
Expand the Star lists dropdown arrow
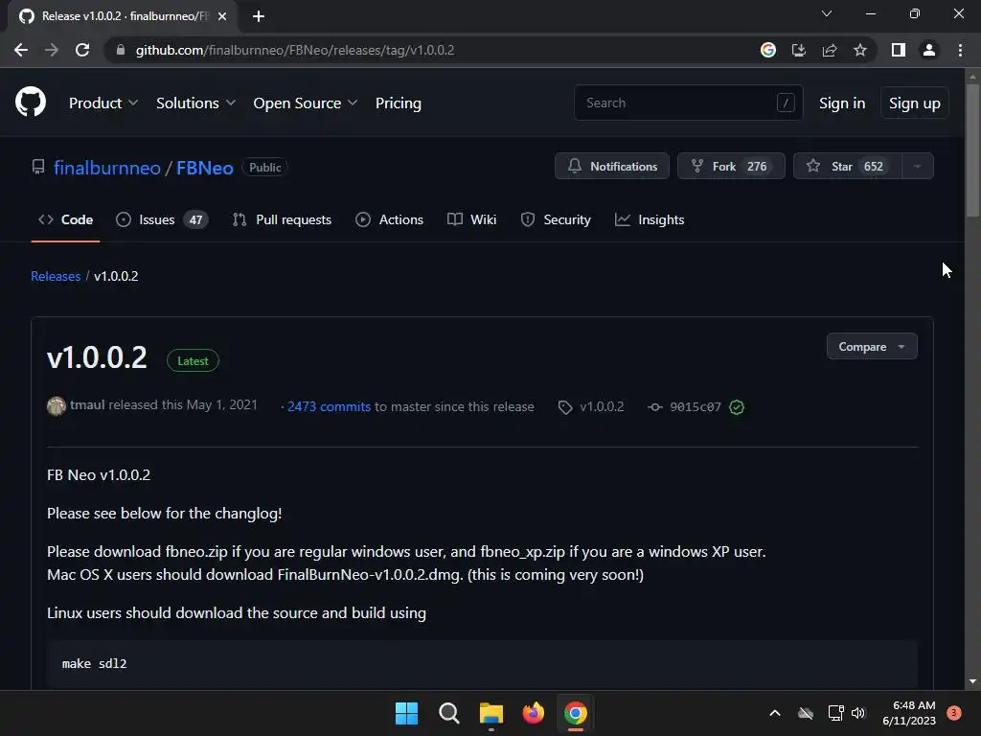pos(917,167)
